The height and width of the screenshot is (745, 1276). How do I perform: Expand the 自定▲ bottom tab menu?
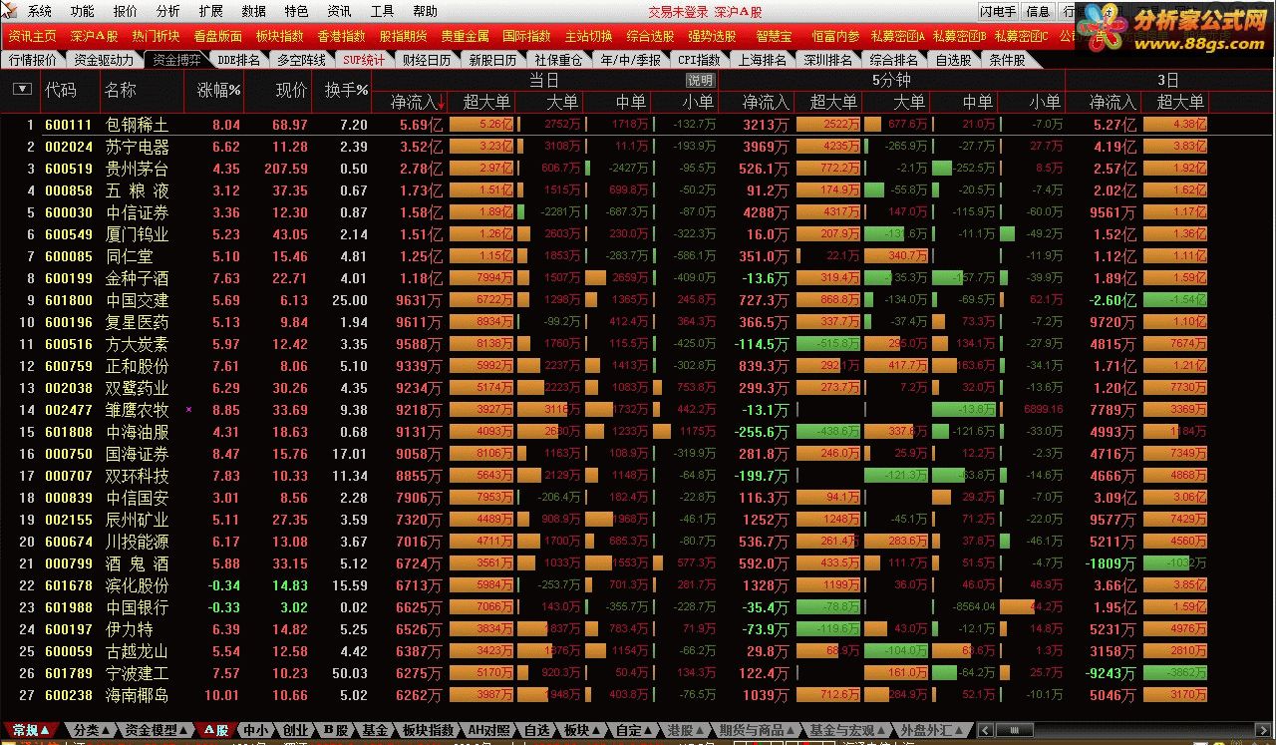[x=633, y=731]
